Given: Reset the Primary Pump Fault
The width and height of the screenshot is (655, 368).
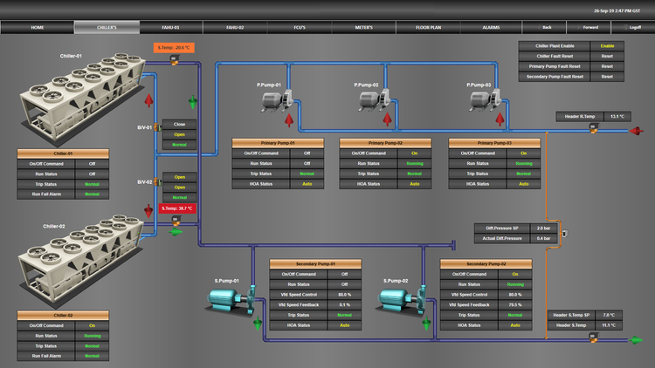Looking at the screenshot, I should [x=607, y=66].
